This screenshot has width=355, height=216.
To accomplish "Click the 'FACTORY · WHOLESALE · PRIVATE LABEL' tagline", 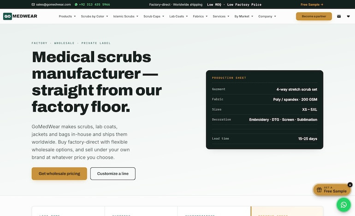I will [x=71, y=43].
